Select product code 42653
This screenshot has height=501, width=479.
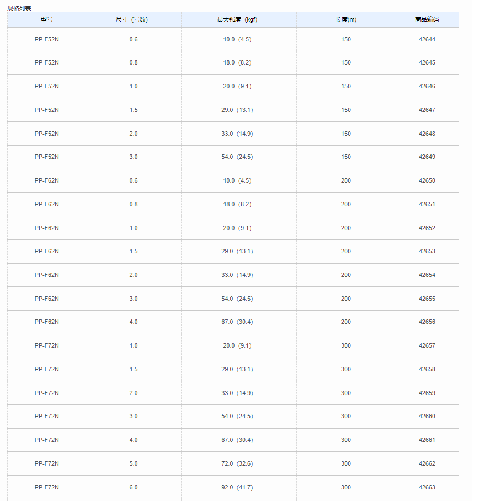pos(427,251)
